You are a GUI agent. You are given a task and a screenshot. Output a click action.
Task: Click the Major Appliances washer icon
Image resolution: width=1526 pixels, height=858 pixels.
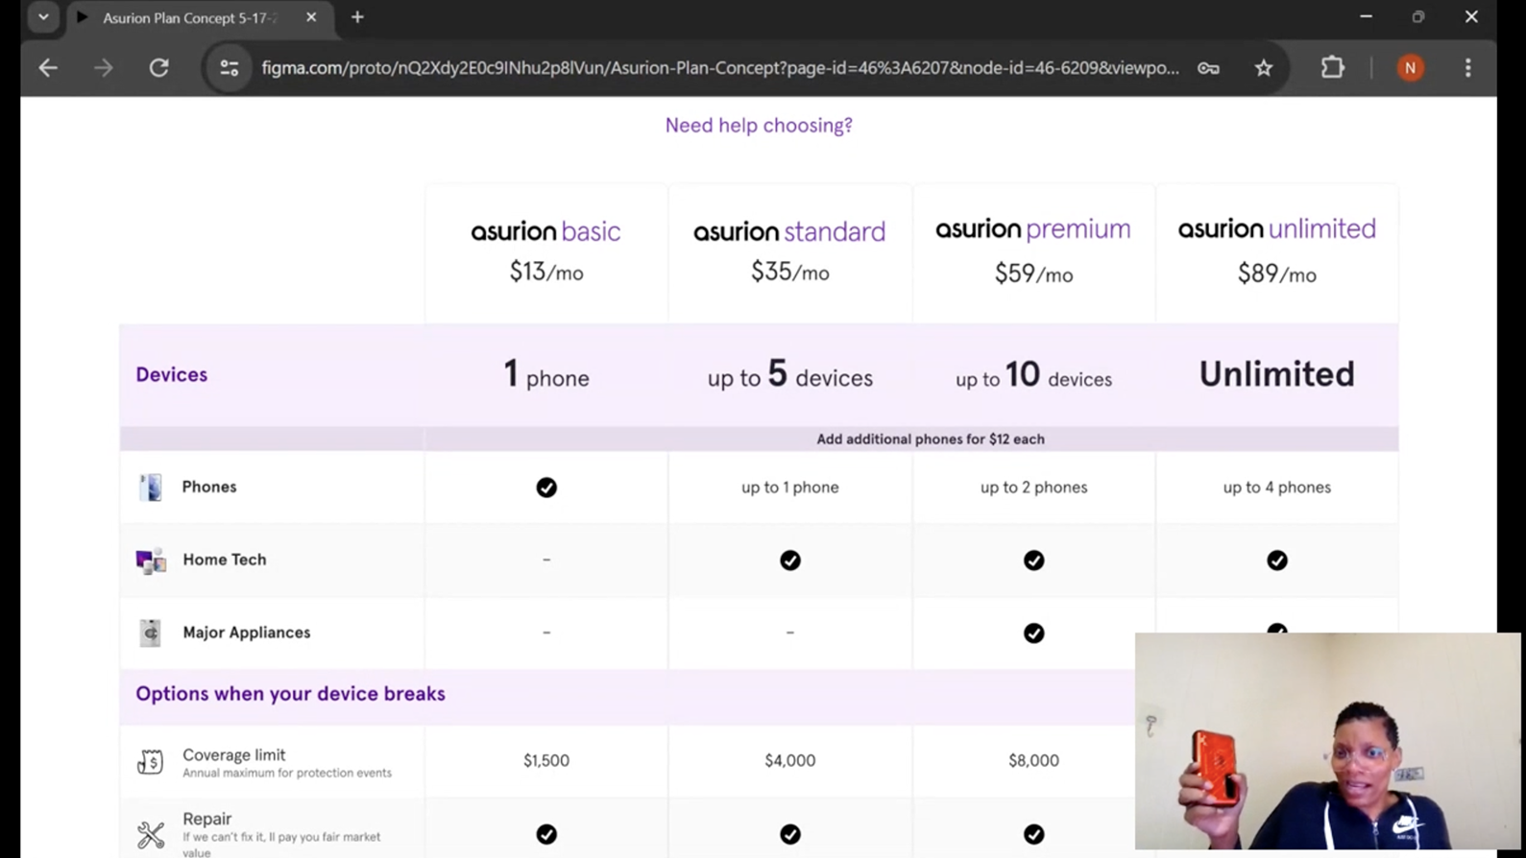(151, 633)
